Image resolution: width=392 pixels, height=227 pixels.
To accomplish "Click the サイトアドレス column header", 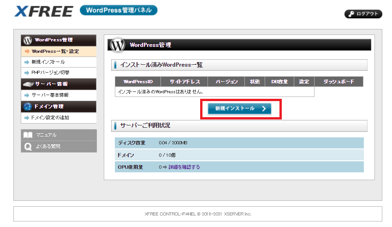I will point(184,81).
